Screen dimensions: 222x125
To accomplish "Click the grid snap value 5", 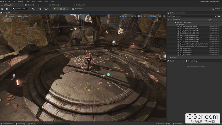I will pyautogui.click(x=141, y=16).
